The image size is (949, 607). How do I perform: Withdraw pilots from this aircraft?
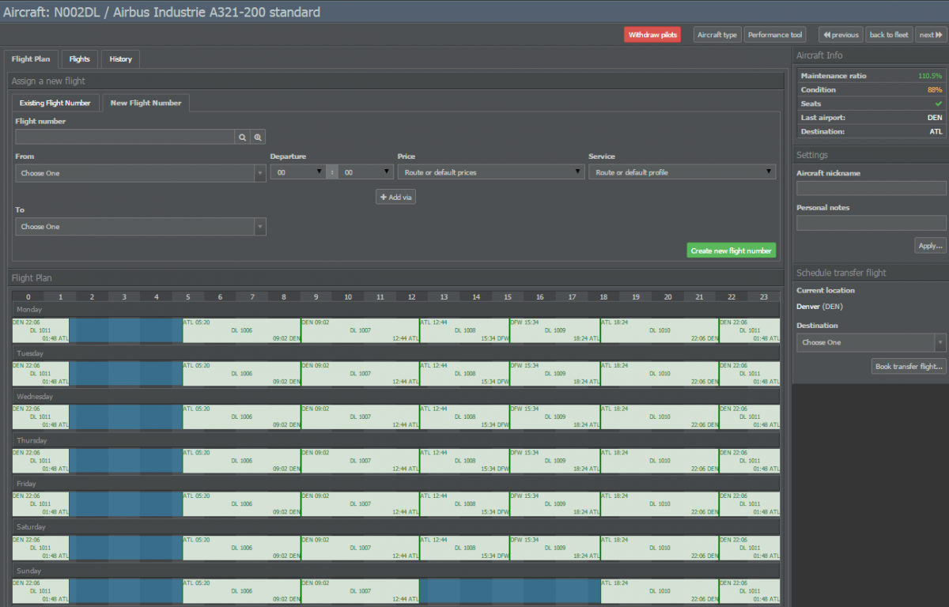click(x=654, y=35)
